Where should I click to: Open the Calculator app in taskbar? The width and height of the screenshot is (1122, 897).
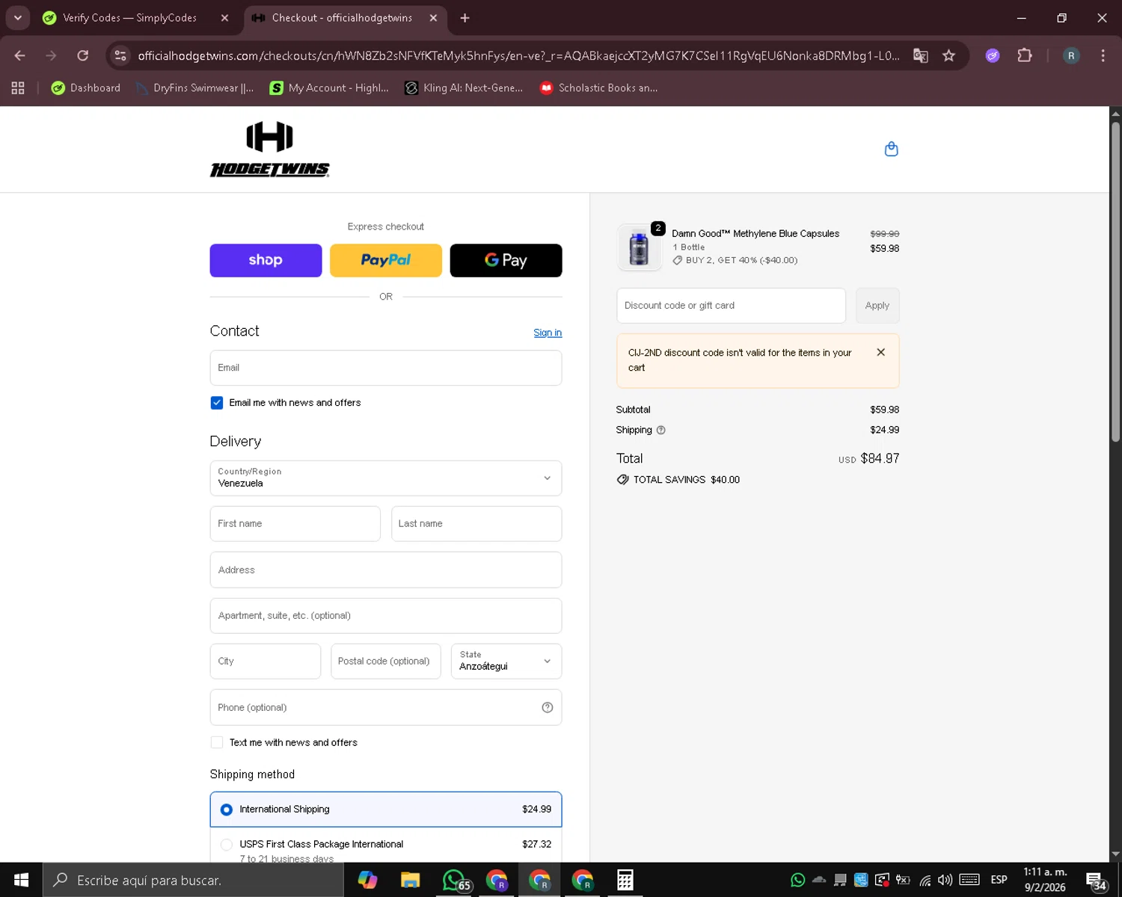(625, 880)
